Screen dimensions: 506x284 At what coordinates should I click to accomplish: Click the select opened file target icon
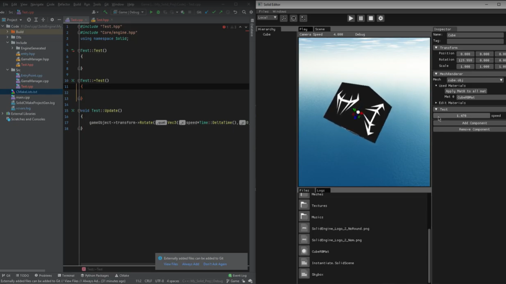29,20
